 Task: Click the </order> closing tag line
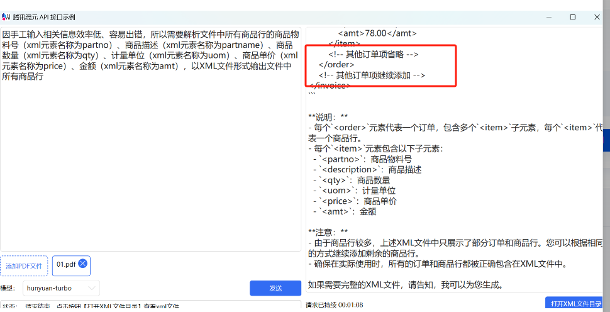[336, 65]
